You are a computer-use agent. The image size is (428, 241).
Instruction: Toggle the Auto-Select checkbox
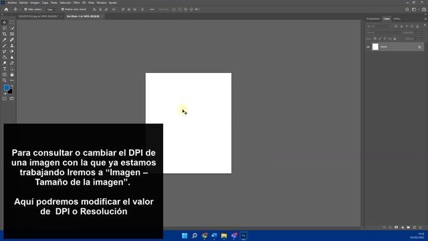coord(25,9)
